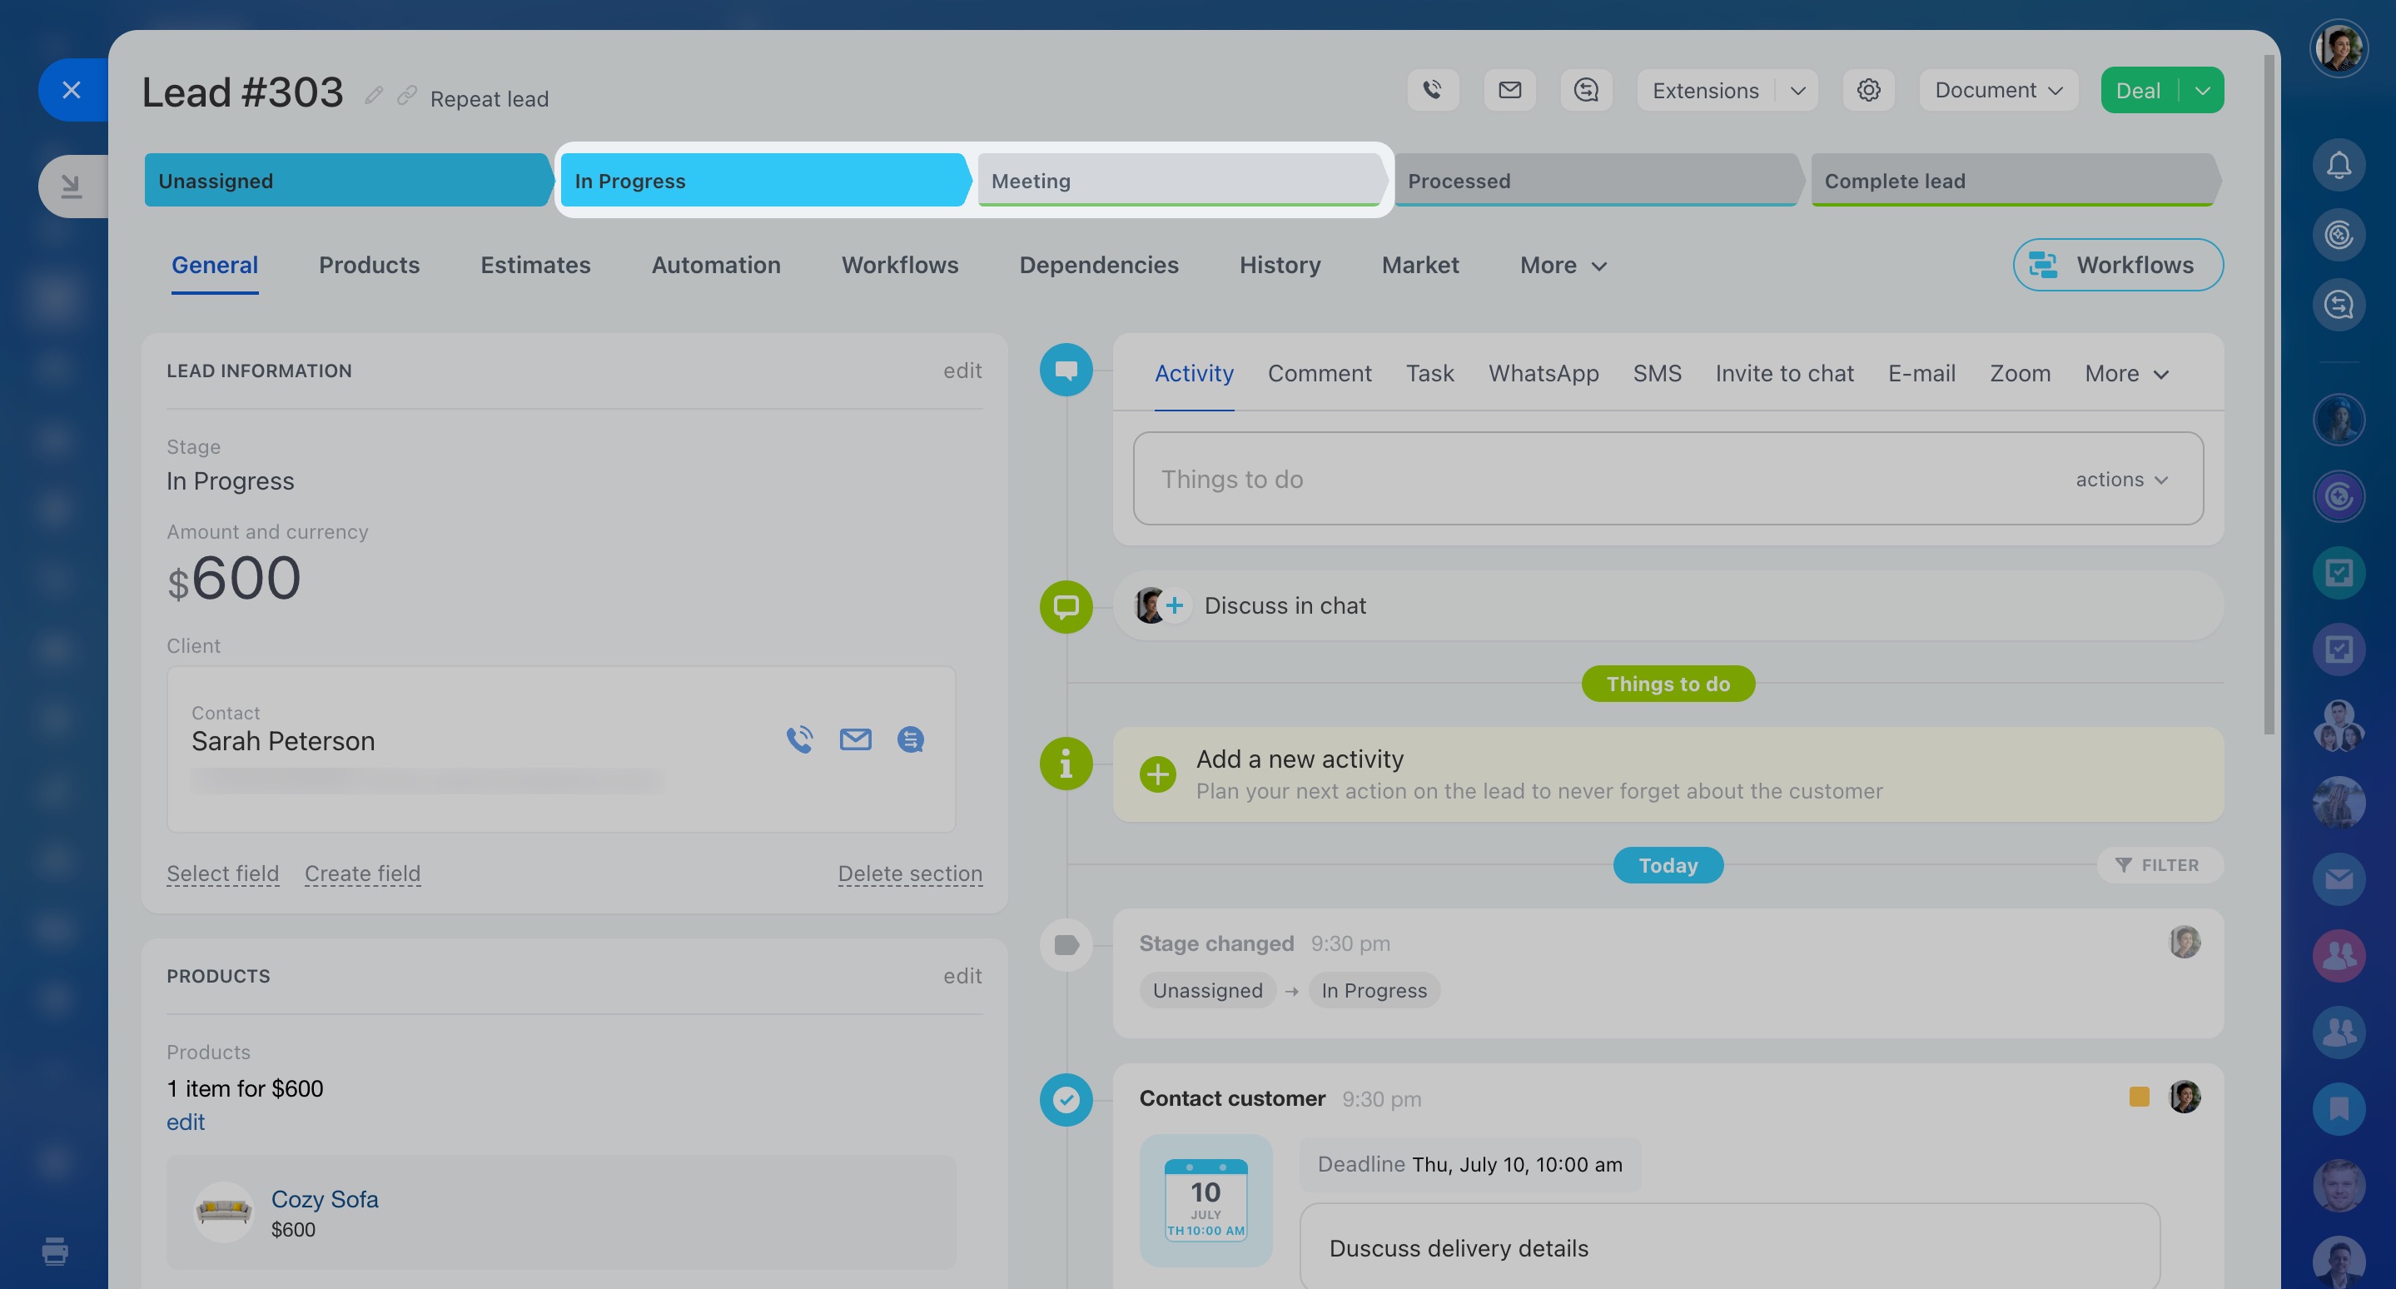Open chat icon for Sarah Peterson

[x=910, y=739]
